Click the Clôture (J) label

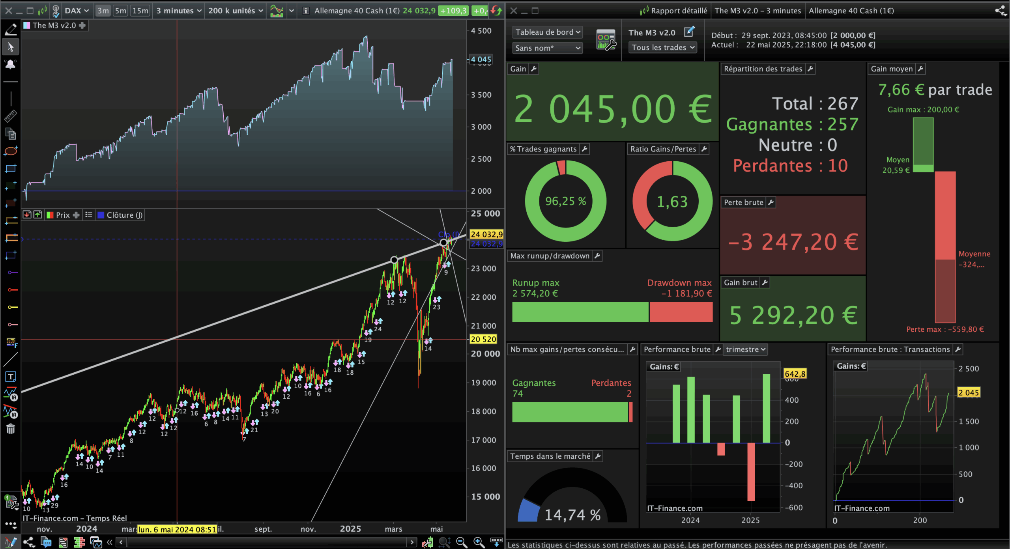pos(124,215)
